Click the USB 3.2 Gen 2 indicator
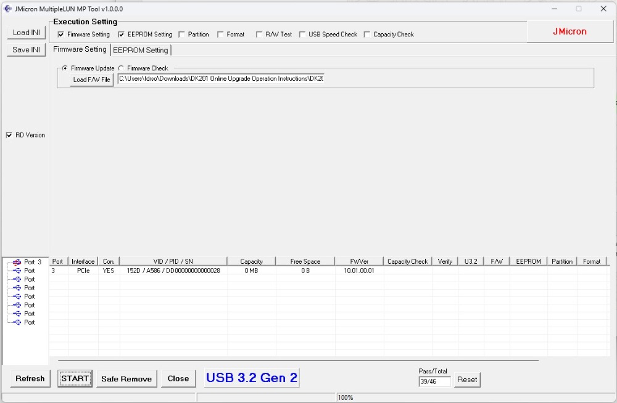The width and height of the screenshot is (617, 403). [251, 378]
